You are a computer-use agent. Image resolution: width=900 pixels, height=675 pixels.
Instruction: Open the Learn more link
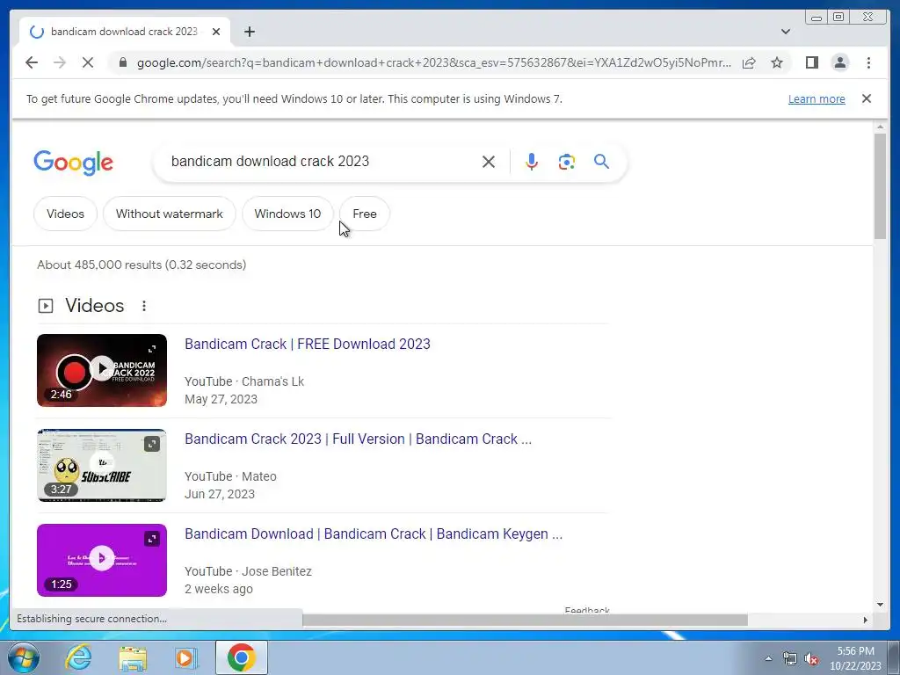[x=817, y=98]
